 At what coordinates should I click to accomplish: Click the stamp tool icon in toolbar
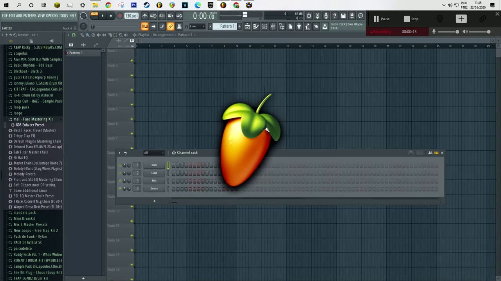point(179,26)
